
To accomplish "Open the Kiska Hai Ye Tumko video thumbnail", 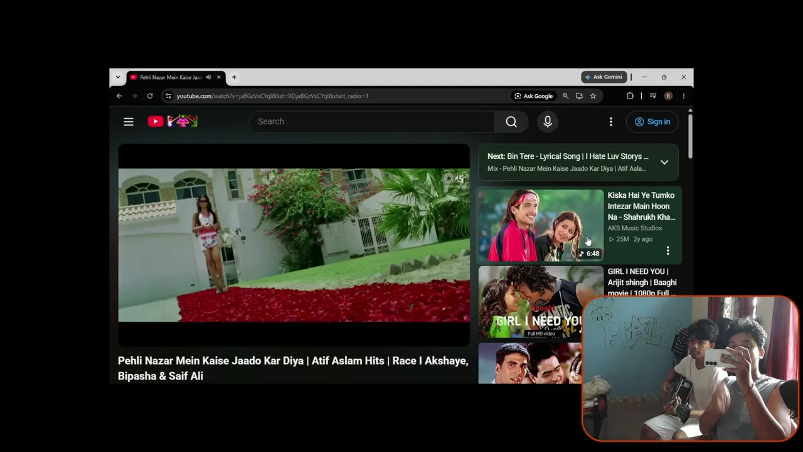I will click(541, 225).
